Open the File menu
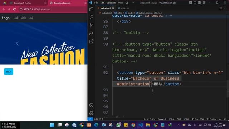Screen dimensions: 229x129 click(96, 3)
